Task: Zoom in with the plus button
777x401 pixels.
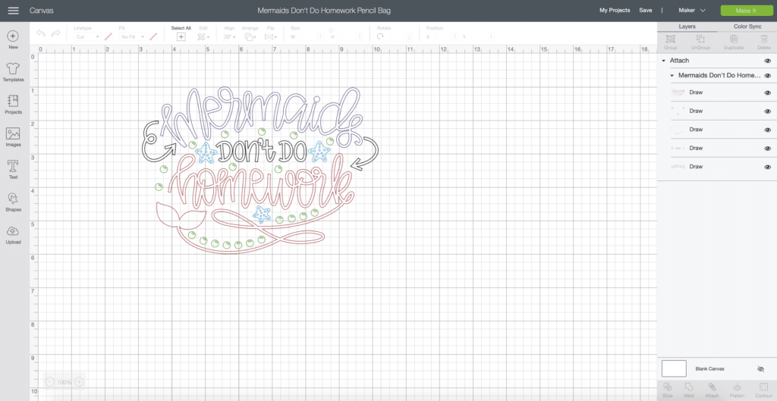Action: point(79,382)
